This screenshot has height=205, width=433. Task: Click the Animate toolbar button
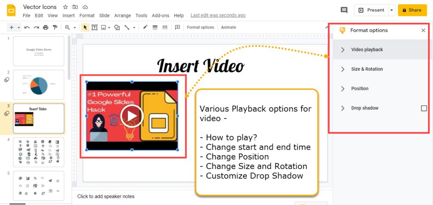(228, 27)
